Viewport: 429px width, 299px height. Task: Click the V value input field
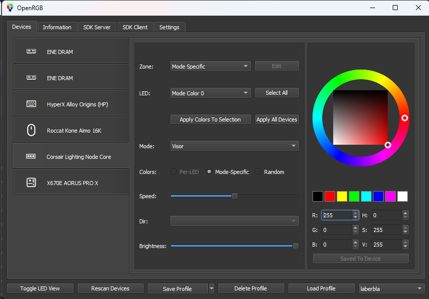click(387, 245)
